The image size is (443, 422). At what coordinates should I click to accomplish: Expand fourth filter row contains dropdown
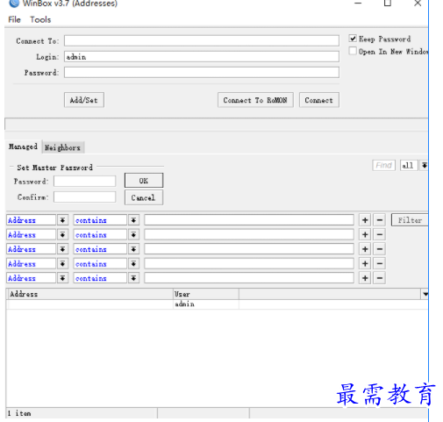tap(133, 264)
